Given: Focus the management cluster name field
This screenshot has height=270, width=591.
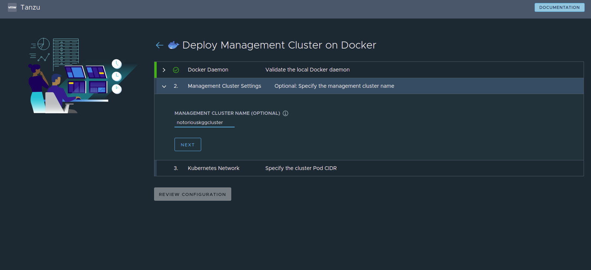Looking at the screenshot, I should (205, 123).
